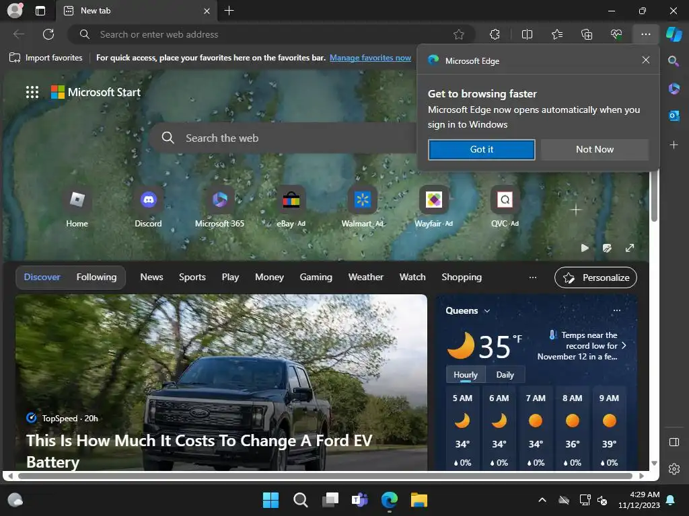
Task: Open the Home quick link
Action: point(77,207)
